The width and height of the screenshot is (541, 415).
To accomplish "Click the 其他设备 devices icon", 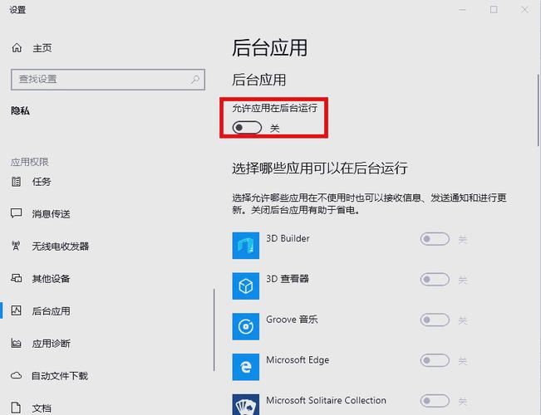I will tap(17, 278).
